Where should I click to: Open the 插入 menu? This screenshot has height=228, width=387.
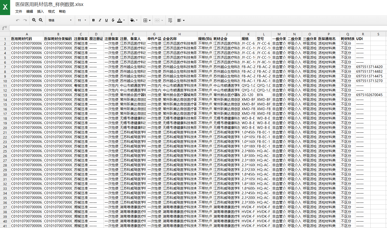(x=41, y=11)
